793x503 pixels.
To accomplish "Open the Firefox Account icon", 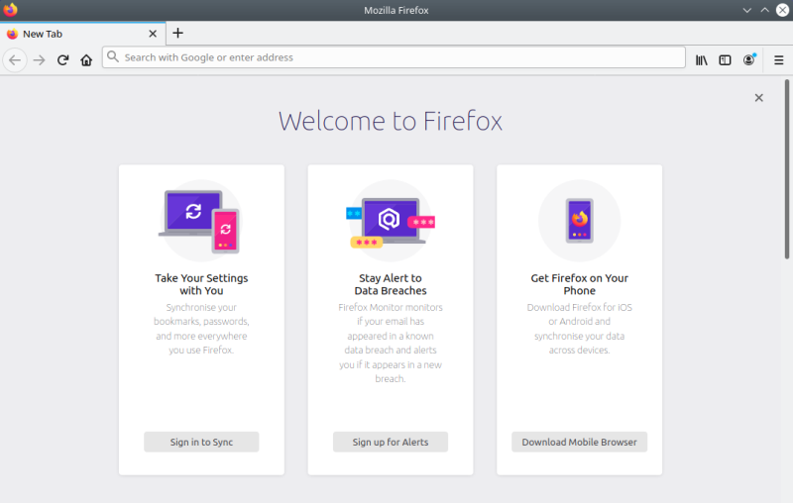I will [749, 59].
